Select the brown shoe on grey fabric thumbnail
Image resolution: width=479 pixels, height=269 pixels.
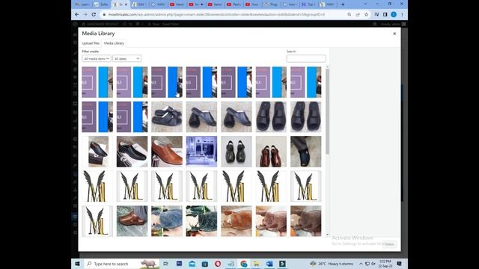132,221
